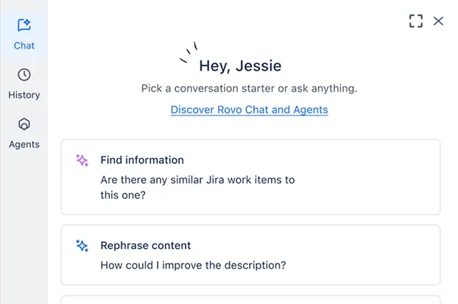The width and height of the screenshot is (458, 304).
Task: Click the 'Chat' text label in sidebar
Action: point(24,46)
